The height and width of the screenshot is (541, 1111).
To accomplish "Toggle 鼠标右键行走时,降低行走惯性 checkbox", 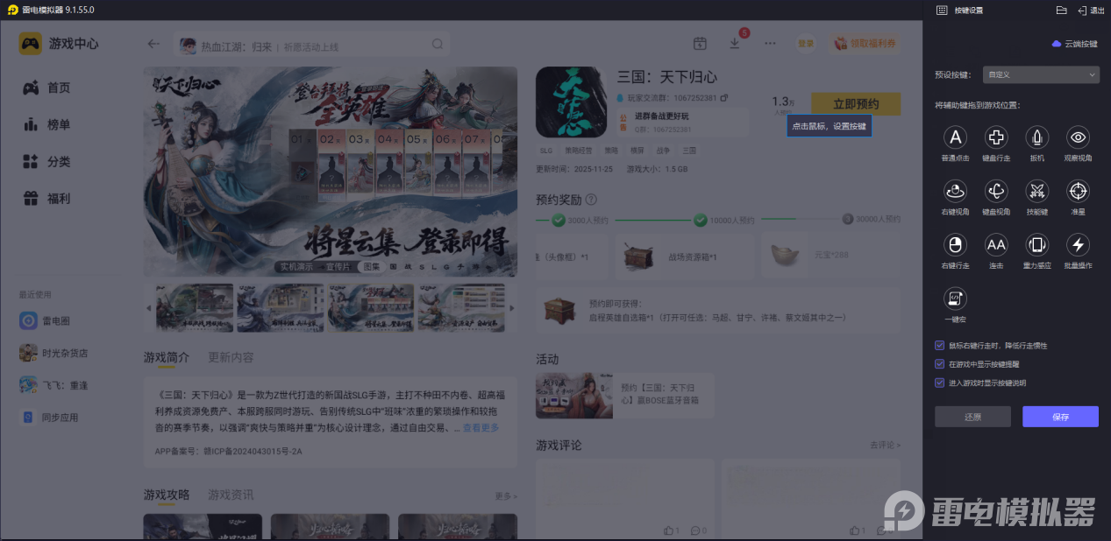I will [x=940, y=346].
